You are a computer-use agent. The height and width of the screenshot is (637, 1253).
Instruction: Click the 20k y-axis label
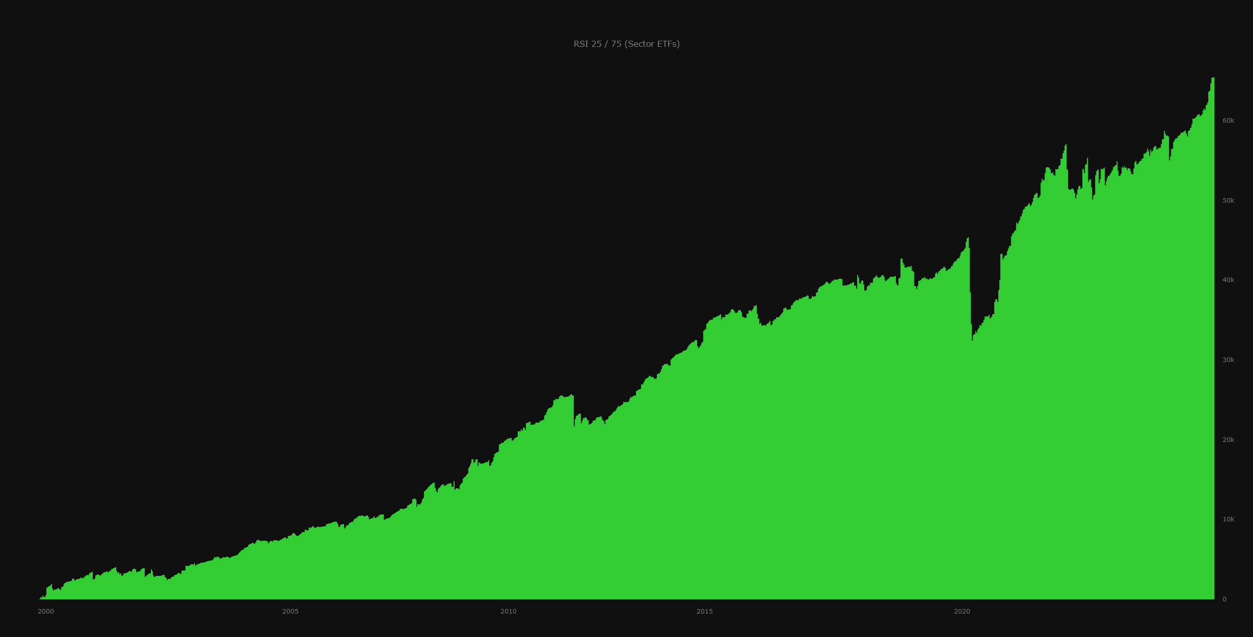[1228, 440]
